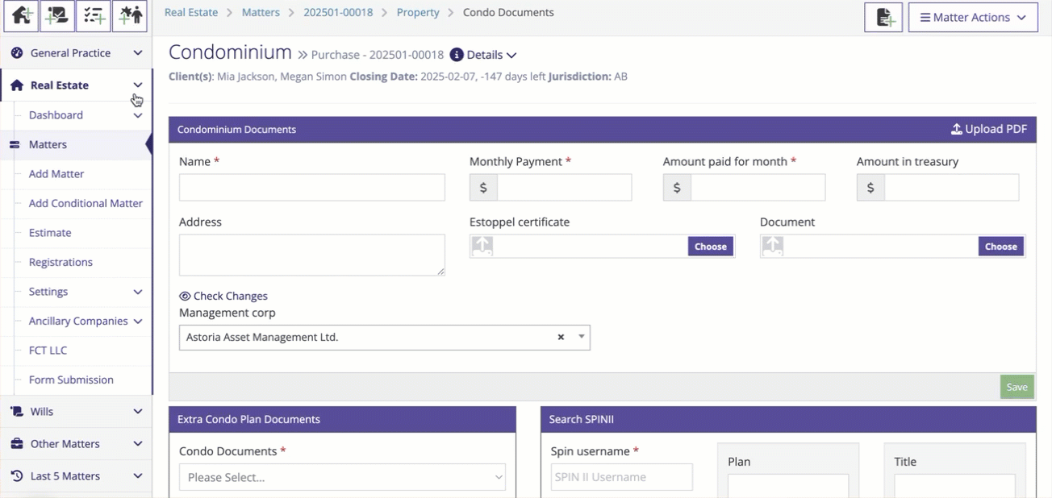Click the add real estate matter house icon
1052x498 pixels.
23,15
